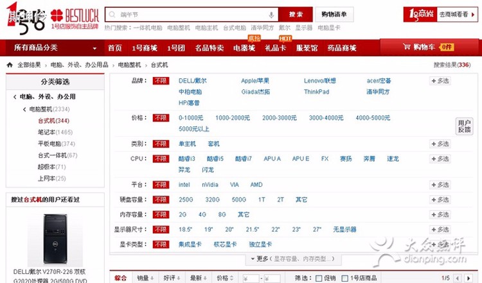
Task: Click the 1号店 site logo
Action: coord(26,17)
